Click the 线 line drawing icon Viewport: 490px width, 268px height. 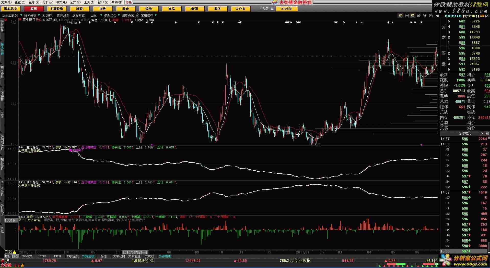click(x=418, y=16)
